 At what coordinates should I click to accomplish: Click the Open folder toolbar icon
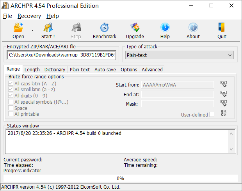click(18, 28)
